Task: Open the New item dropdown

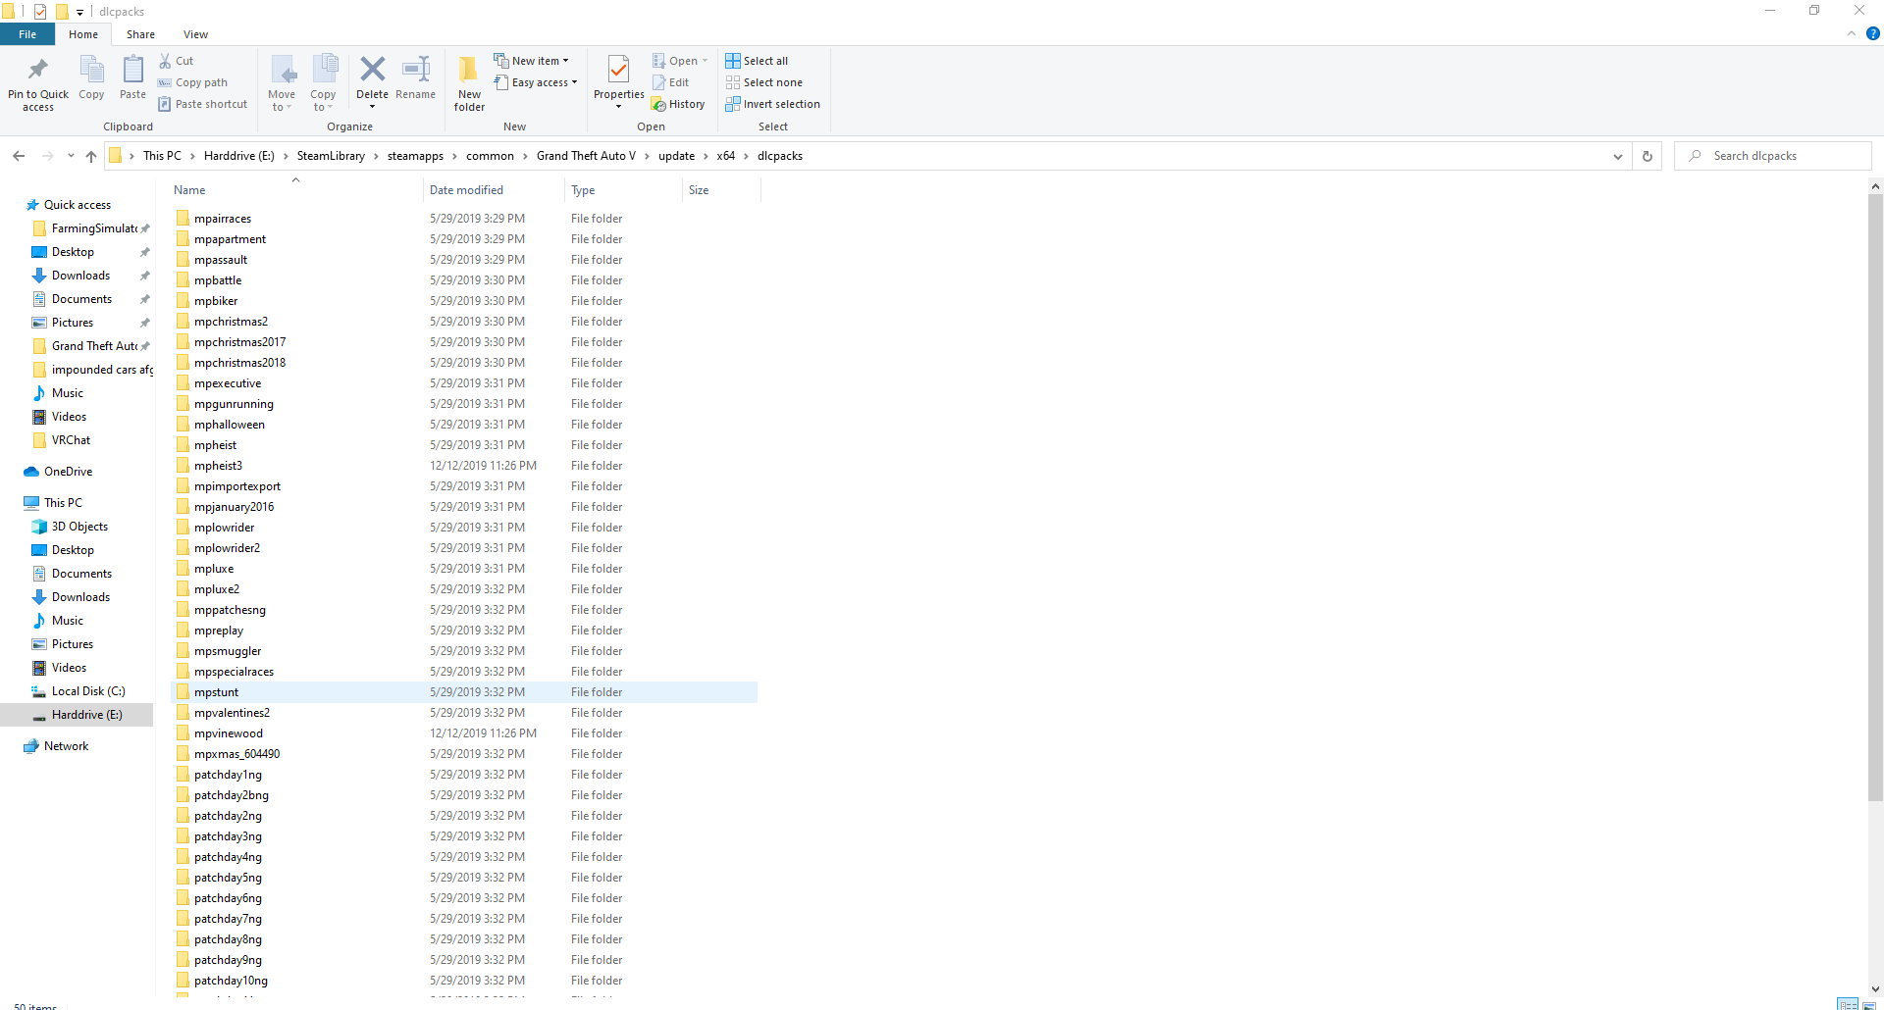Action: point(532,61)
